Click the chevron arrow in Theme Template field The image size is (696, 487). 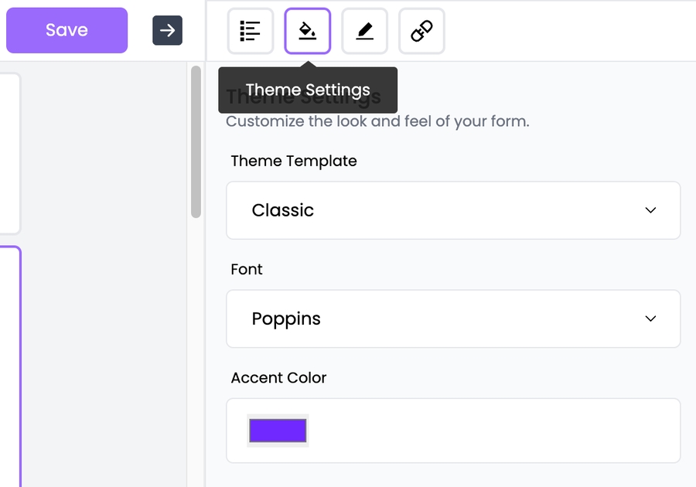click(650, 210)
